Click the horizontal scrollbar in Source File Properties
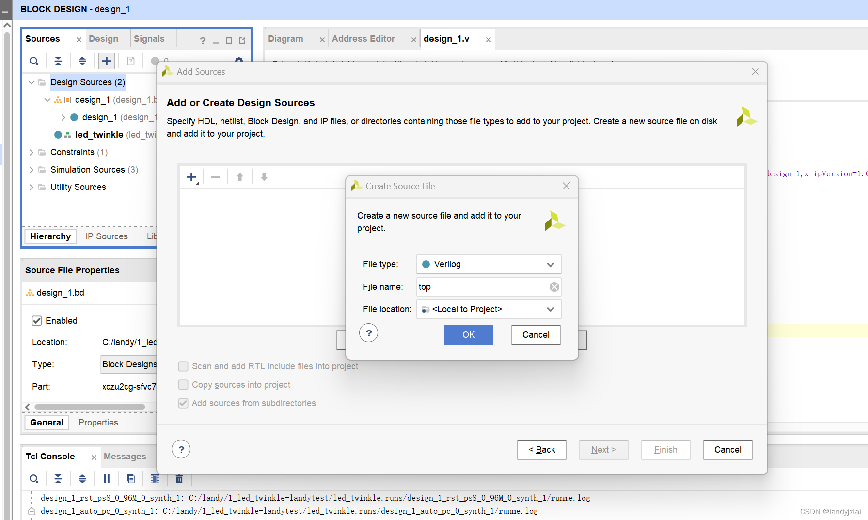Screen dimensions: 868x520 click(x=90, y=407)
